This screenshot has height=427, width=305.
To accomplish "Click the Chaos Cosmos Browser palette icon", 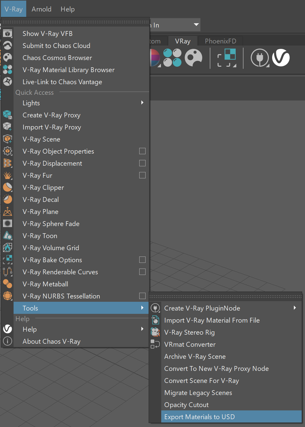I will [x=8, y=58].
